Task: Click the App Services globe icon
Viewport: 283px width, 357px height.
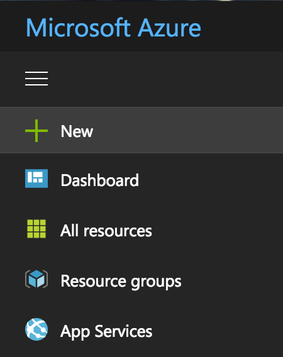Action: pos(36,329)
